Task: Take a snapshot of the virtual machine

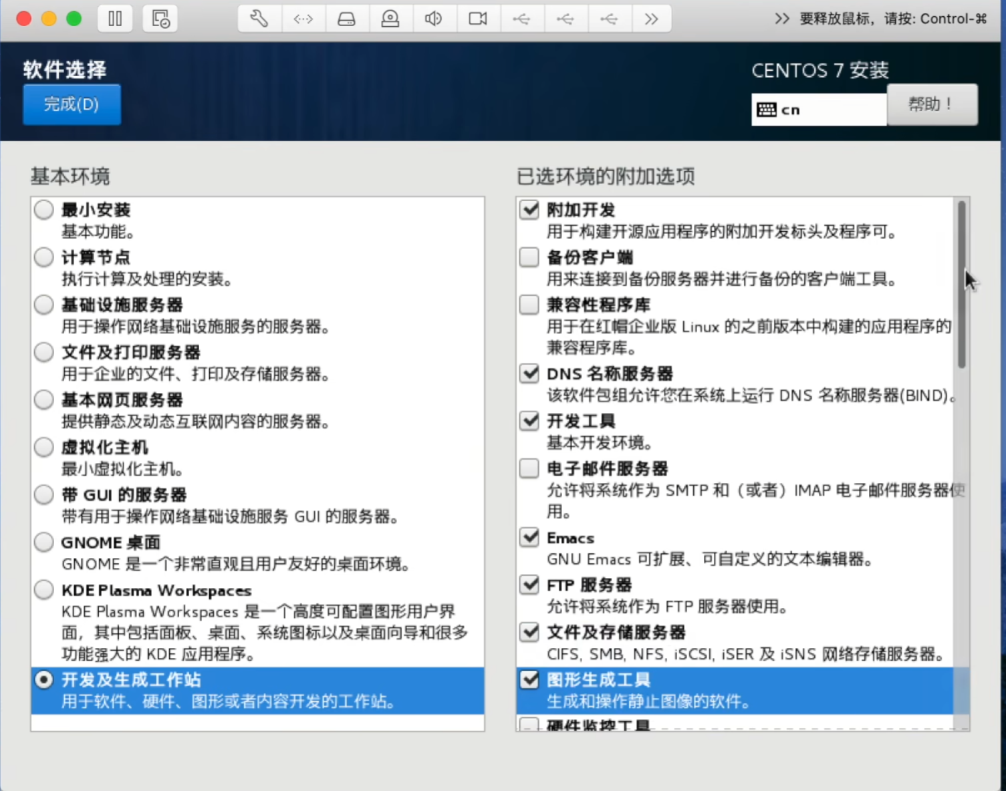Action: 160,19
